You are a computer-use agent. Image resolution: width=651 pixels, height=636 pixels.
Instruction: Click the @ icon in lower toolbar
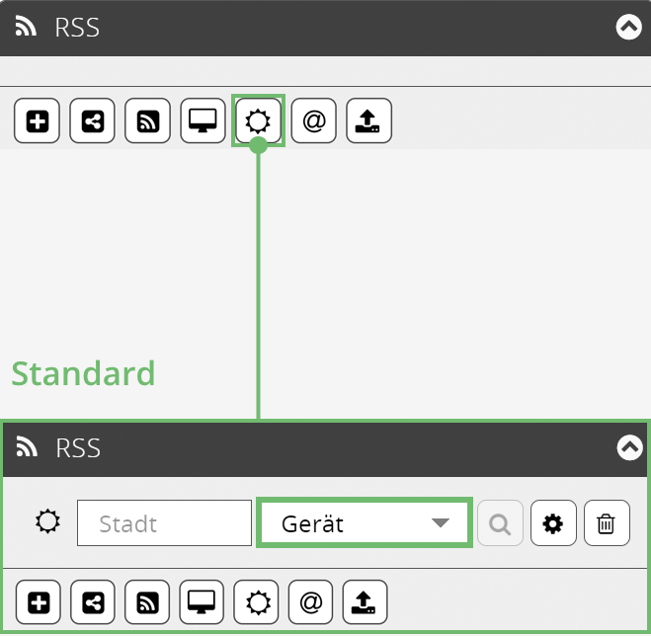[x=311, y=600]
